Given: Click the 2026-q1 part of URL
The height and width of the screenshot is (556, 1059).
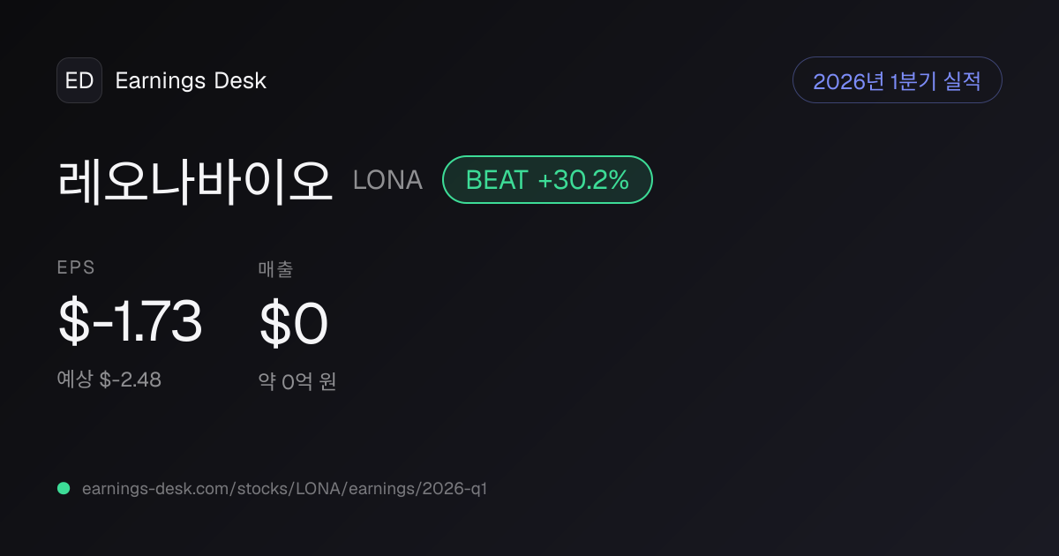Looking at the screenshot, I should tap(455, 488).
